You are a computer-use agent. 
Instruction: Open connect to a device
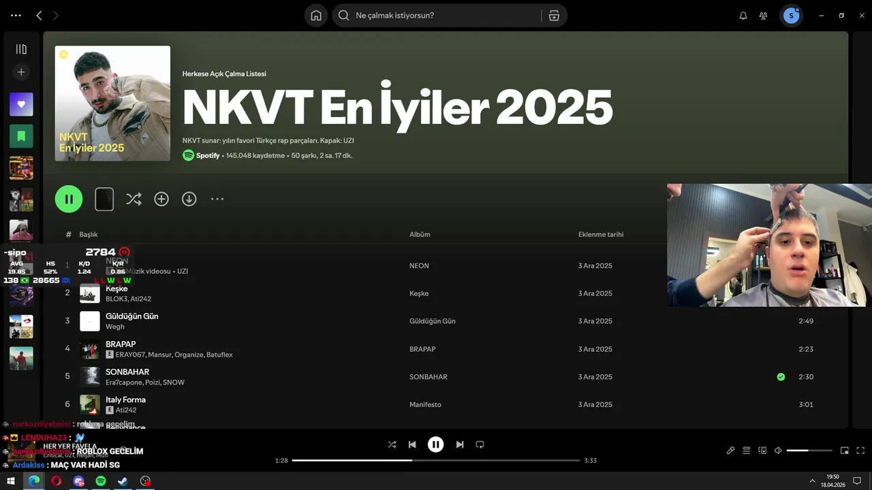tap(762, 451)
